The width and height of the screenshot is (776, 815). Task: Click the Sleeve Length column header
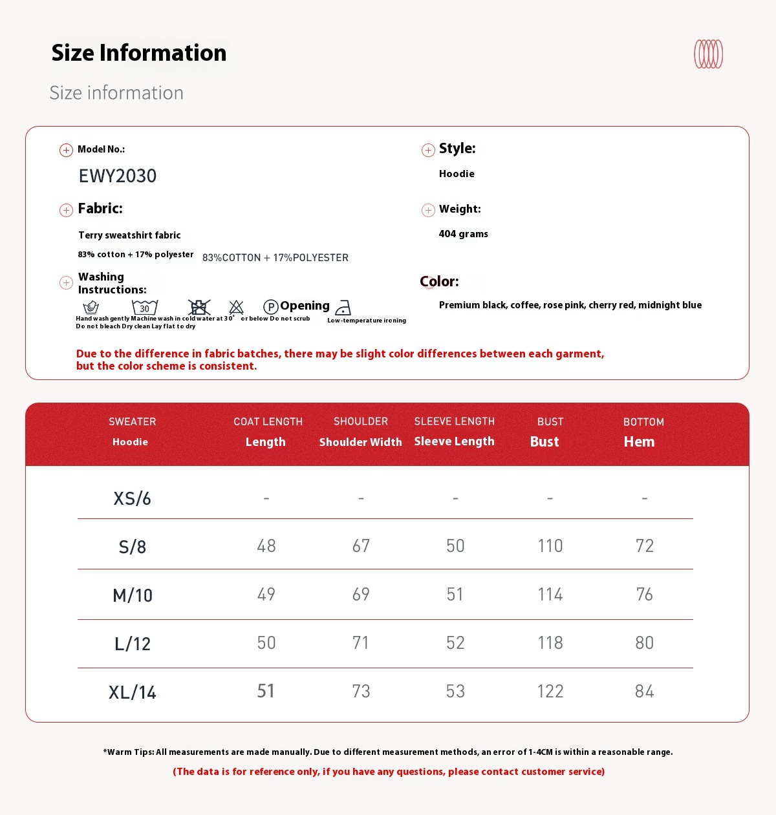click(454, 432)
